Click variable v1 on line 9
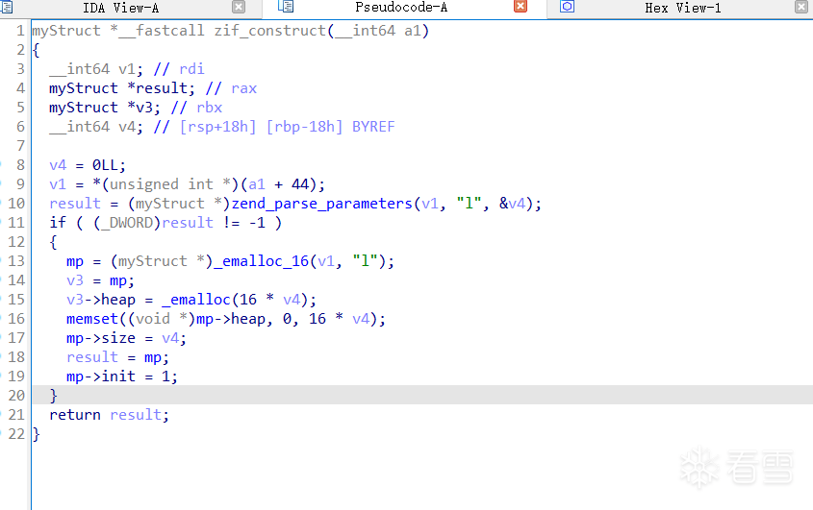Image resolution: width=813 pixels, height=510 pixels. (x=58, y=184)
